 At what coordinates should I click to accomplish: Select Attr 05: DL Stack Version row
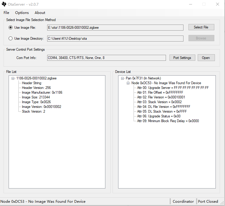tap(162, 111)
